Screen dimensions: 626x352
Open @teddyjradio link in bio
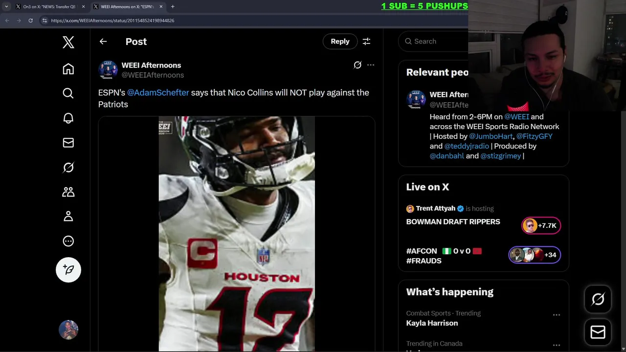click(x=467, y=146)
